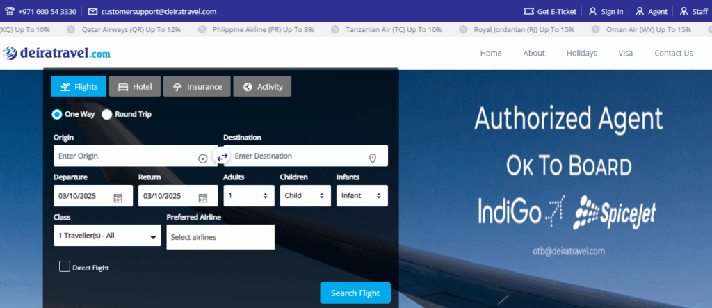Click the bed icon on Hotel tab

point(123,87)
